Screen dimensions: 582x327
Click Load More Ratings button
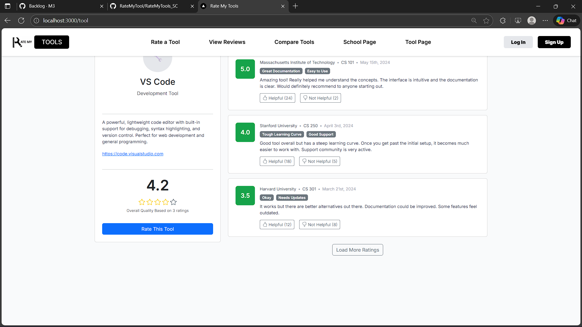(357, 250)
